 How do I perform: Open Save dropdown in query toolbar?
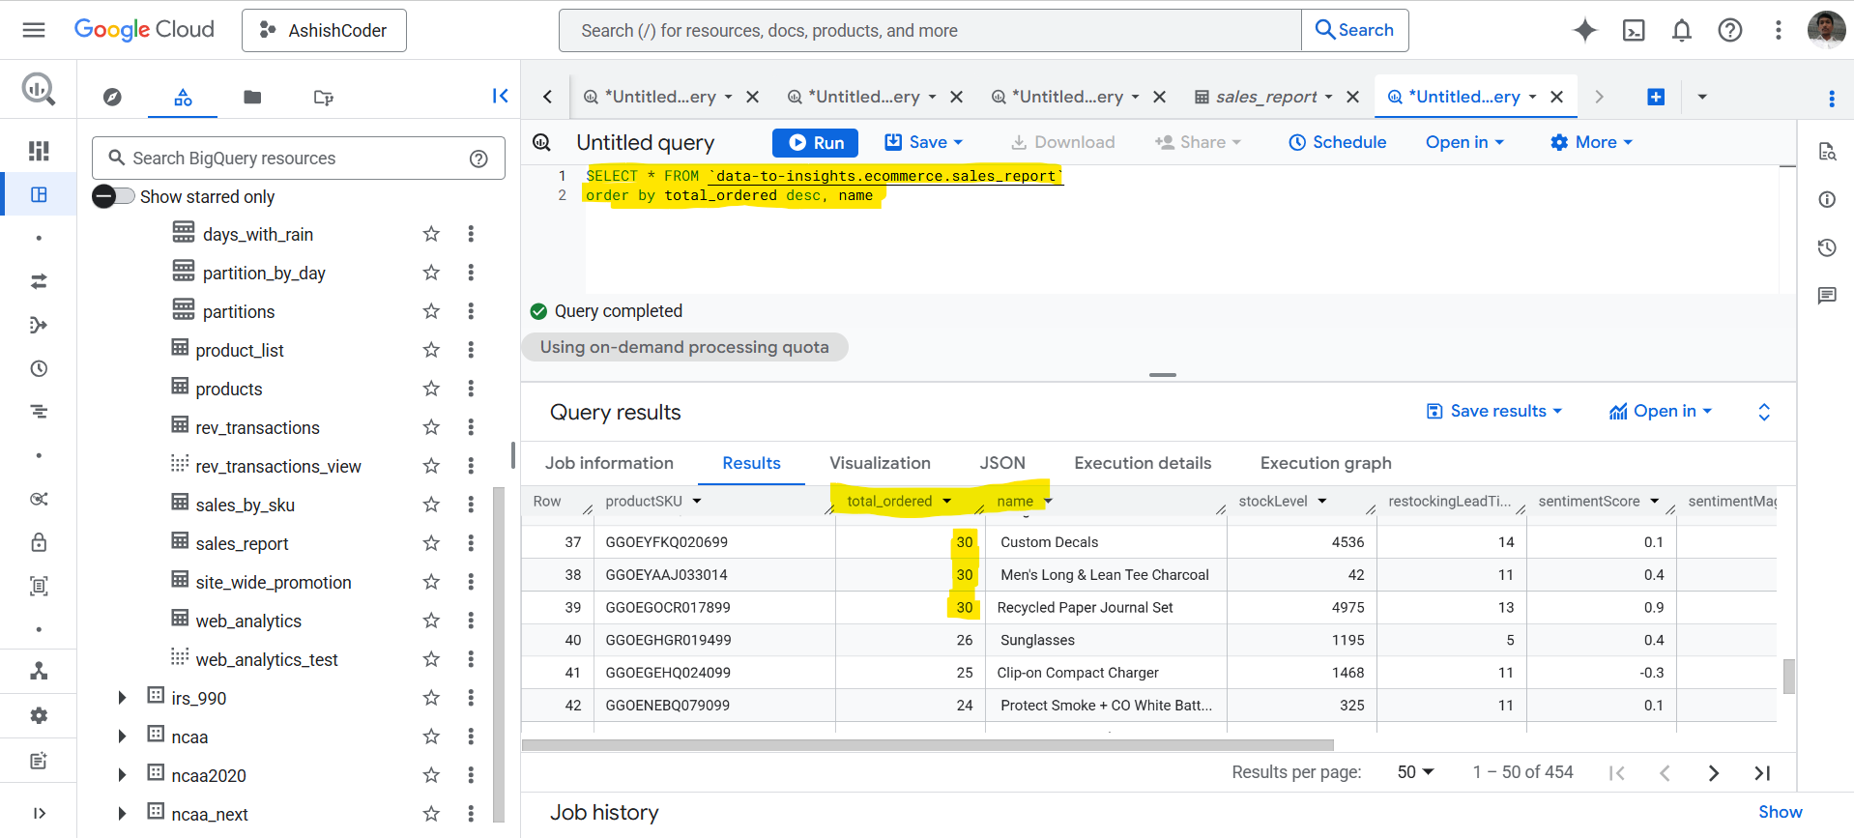[x=924, y=142]
